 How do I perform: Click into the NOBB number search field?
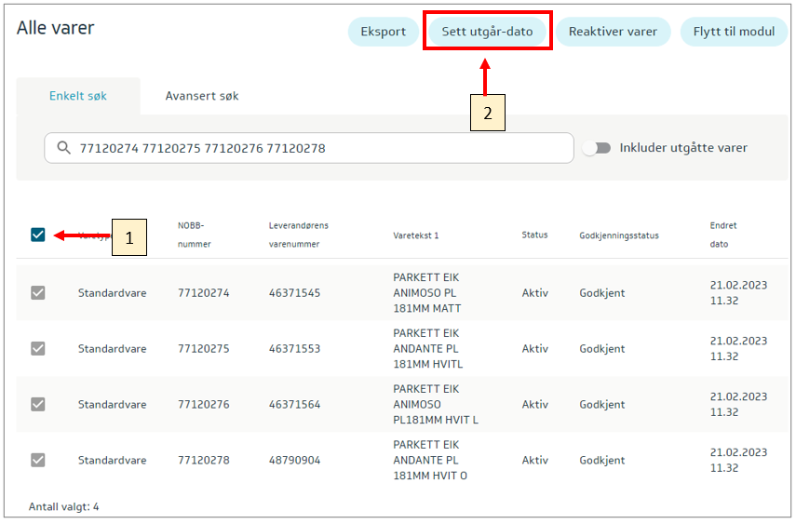(x=317, y=148)
